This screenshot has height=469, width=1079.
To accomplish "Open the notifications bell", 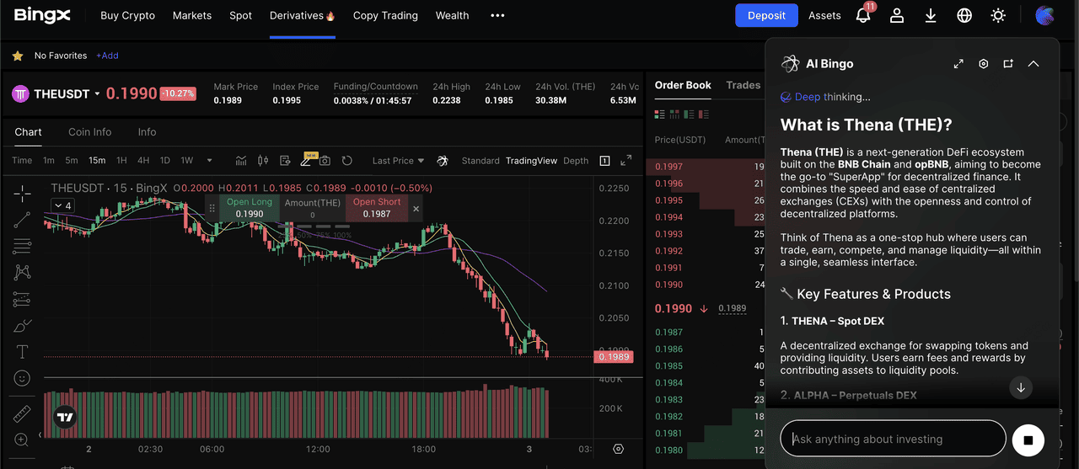I will 863,15.
